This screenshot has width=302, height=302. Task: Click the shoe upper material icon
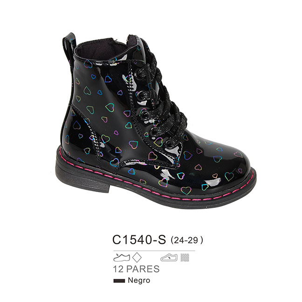point(122,258)
